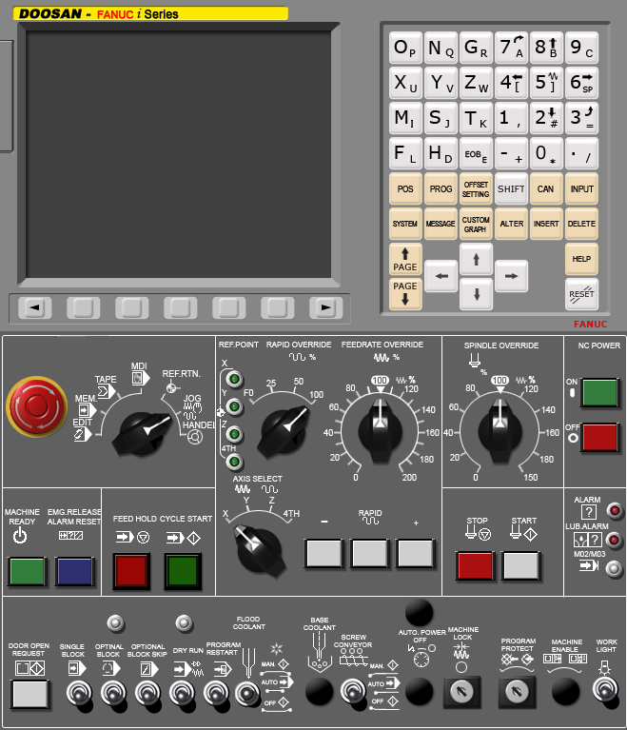The height and width of the screenshot is (730, 627).
Task: Click the green CYCLE START button
Action: (x=183, y=571)
